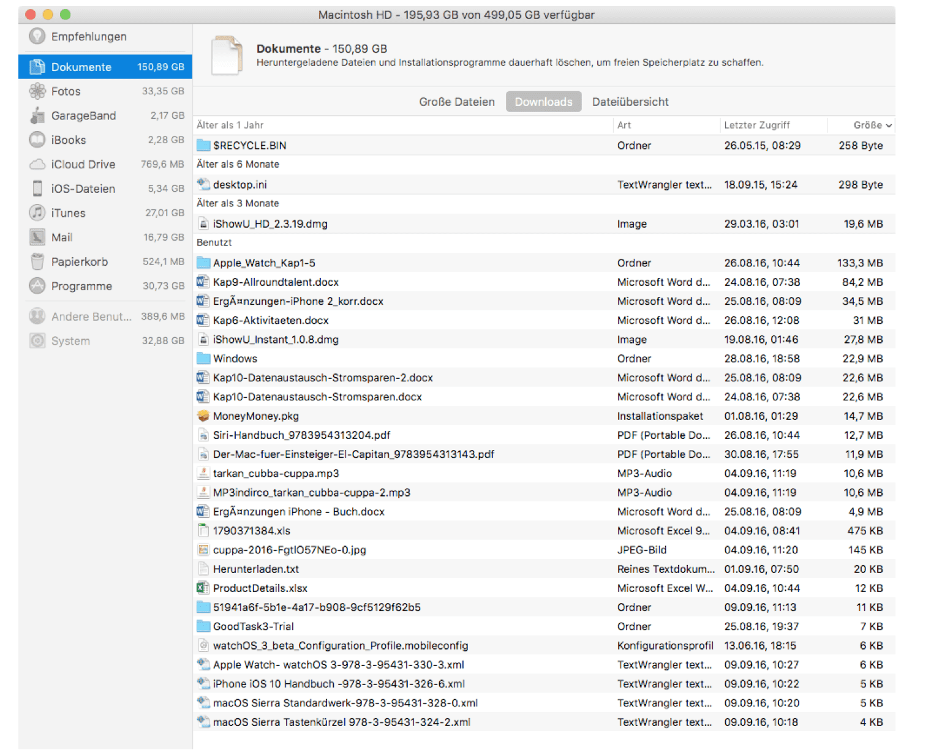
Task: Select the MoneyMoney.pkg package icon
Action: click(x=203, y=416)
